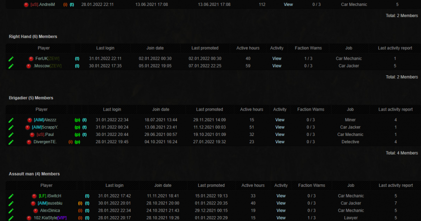View activity for DivergenTE.
Image resolution: width=421 pixels, height=221 pixels.
(280, 142)
